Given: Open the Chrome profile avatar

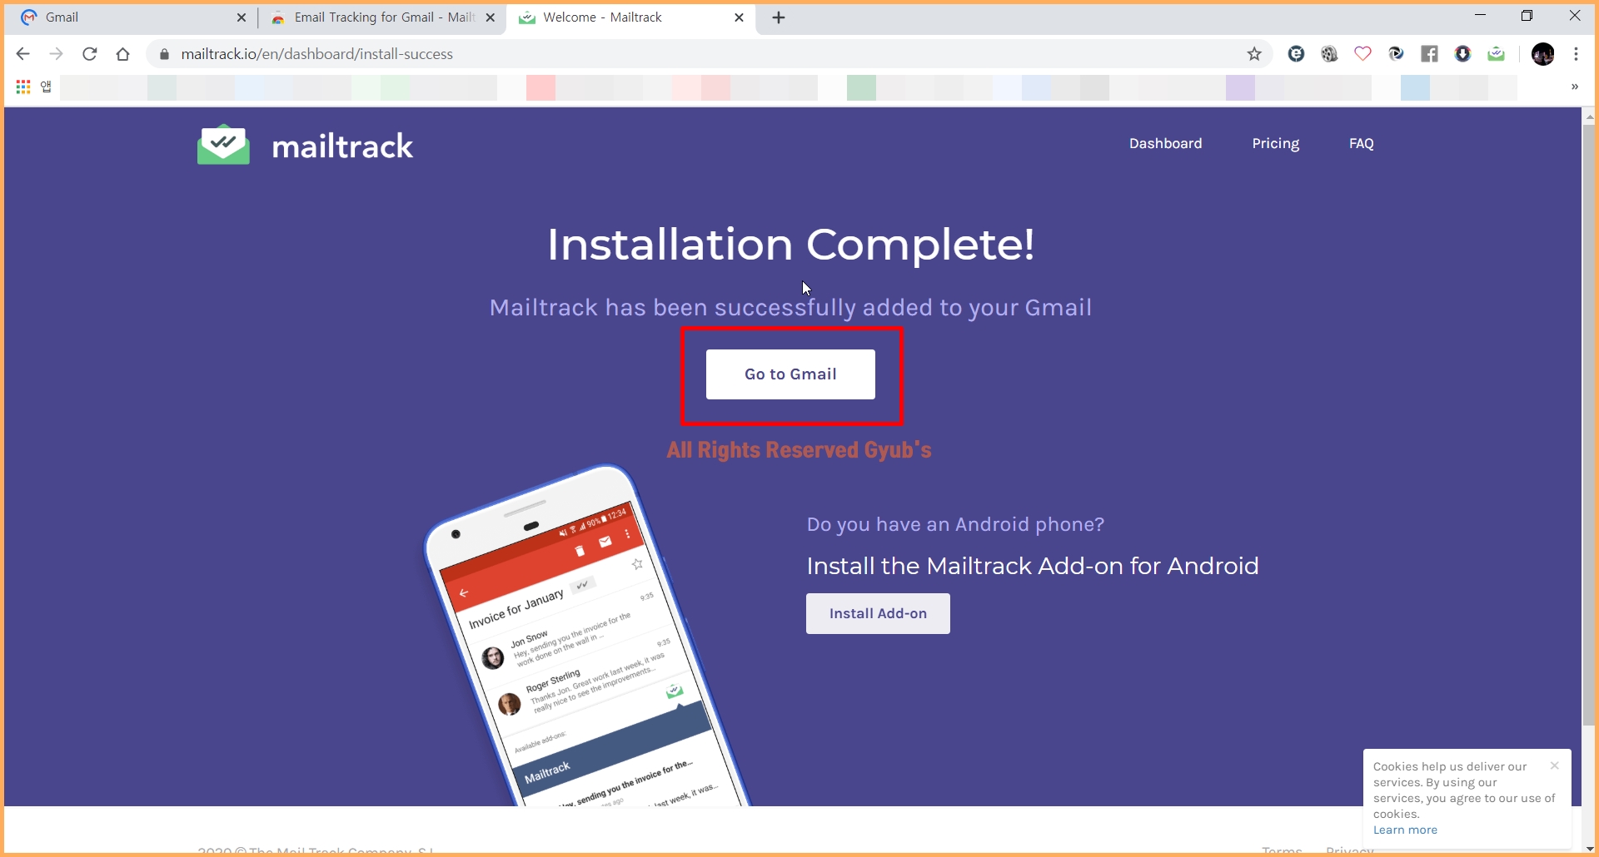Looking at the screenshot, I should pos(1542,54).
